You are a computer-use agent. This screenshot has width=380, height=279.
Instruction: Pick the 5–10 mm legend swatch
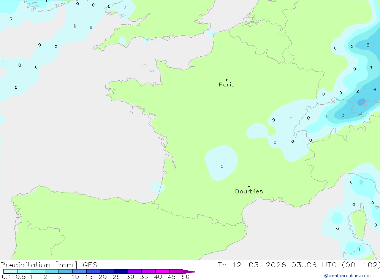(x=66, y=271)
